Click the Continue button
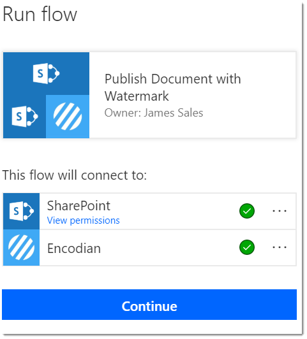The width and height of the screenshot is (307, 339). point(149,305)
